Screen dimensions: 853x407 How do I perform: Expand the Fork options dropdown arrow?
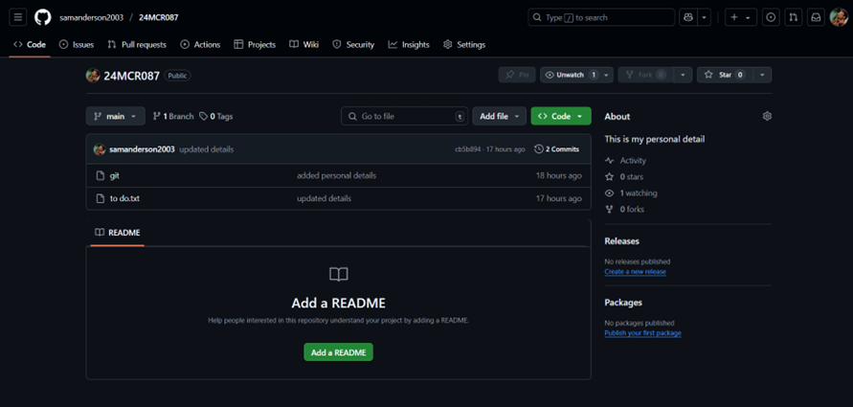(x=683, y=75)
